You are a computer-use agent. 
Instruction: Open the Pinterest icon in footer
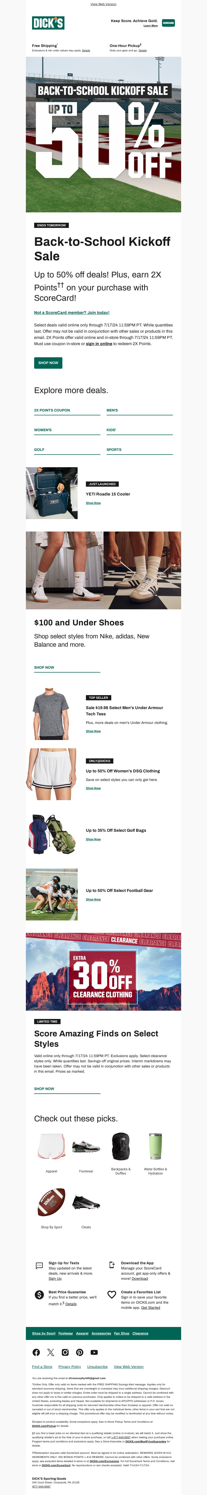(x=79, y=1352)
